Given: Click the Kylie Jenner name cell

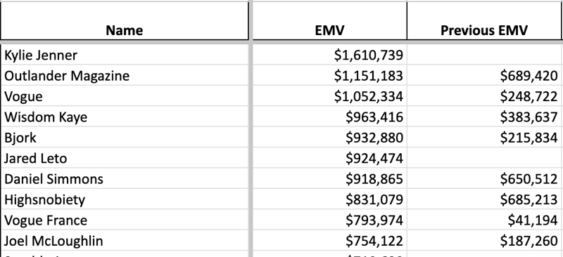Looking at the screenshot, I should coord(125,55).
